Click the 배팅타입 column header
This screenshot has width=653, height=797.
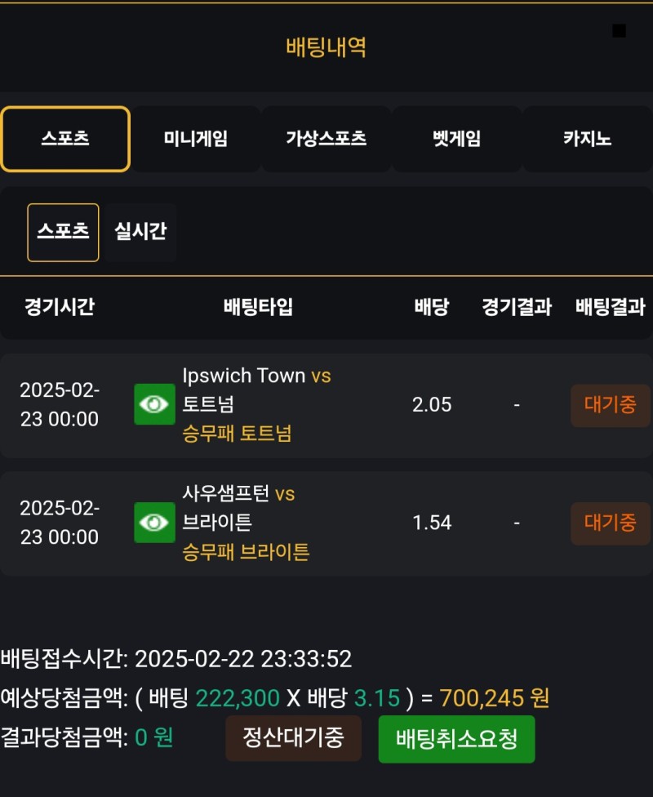[x=258, y=307]
